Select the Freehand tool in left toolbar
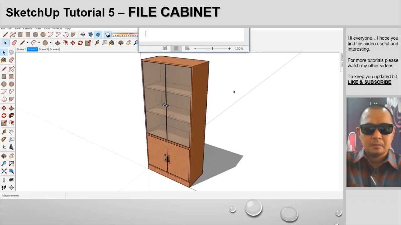Screen dimensions: 401x225 coord(11,69)
